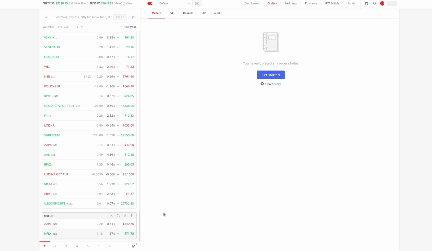
Task: Sort watchlist with the up arrow
Action: (82, 27)
